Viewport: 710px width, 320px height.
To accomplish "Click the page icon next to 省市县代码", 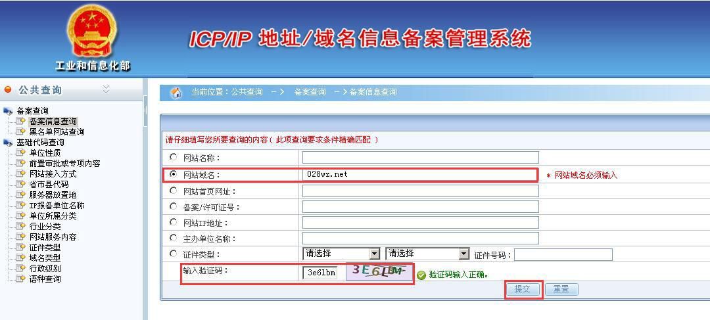I will 21,184.
